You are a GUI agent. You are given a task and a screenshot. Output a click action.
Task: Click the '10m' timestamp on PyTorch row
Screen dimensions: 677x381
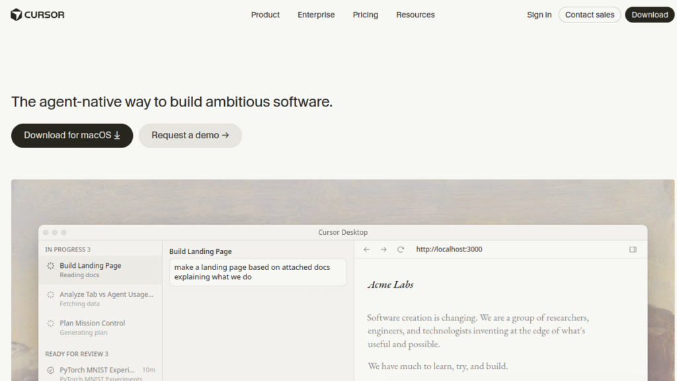tap(149, 370)
